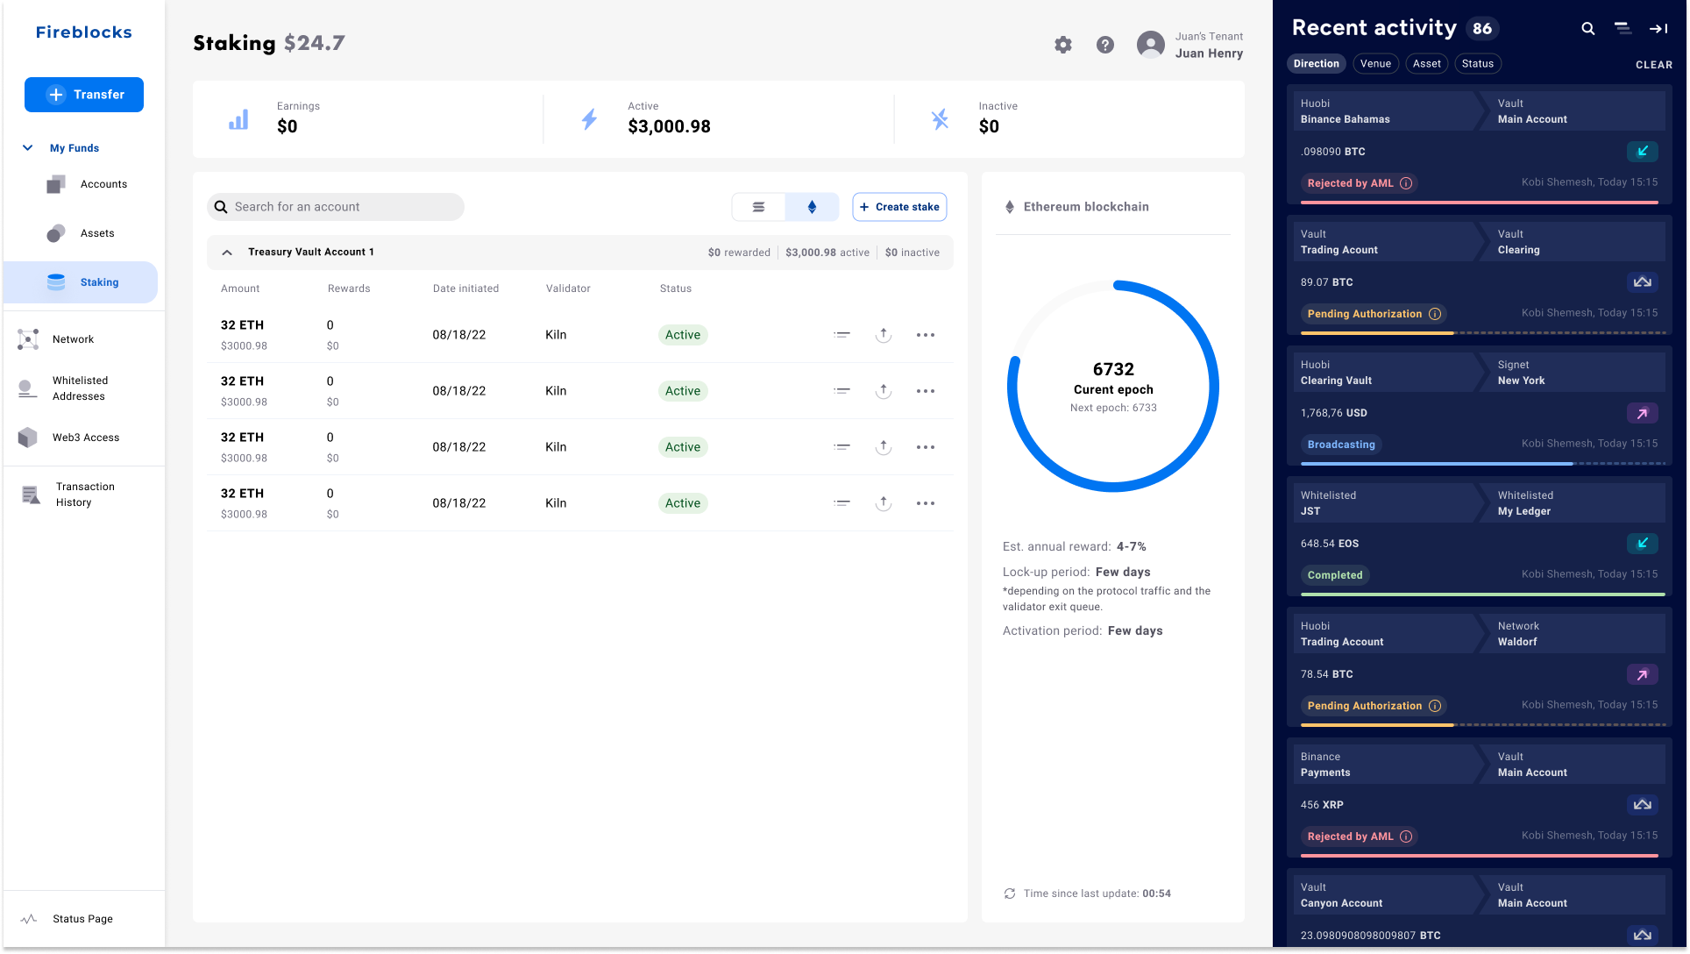Refresh the time since last update icon

pos(1010,893)
